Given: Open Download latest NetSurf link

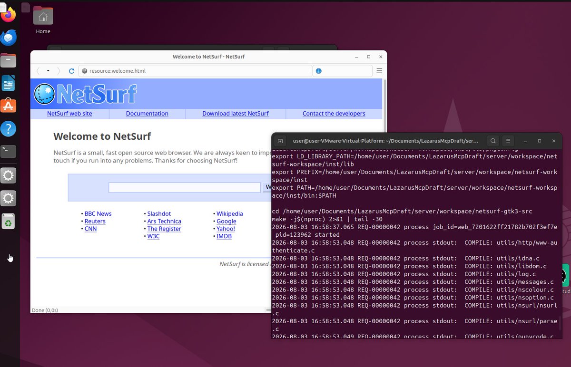Looking at the screenshot, I should [236, 114].
